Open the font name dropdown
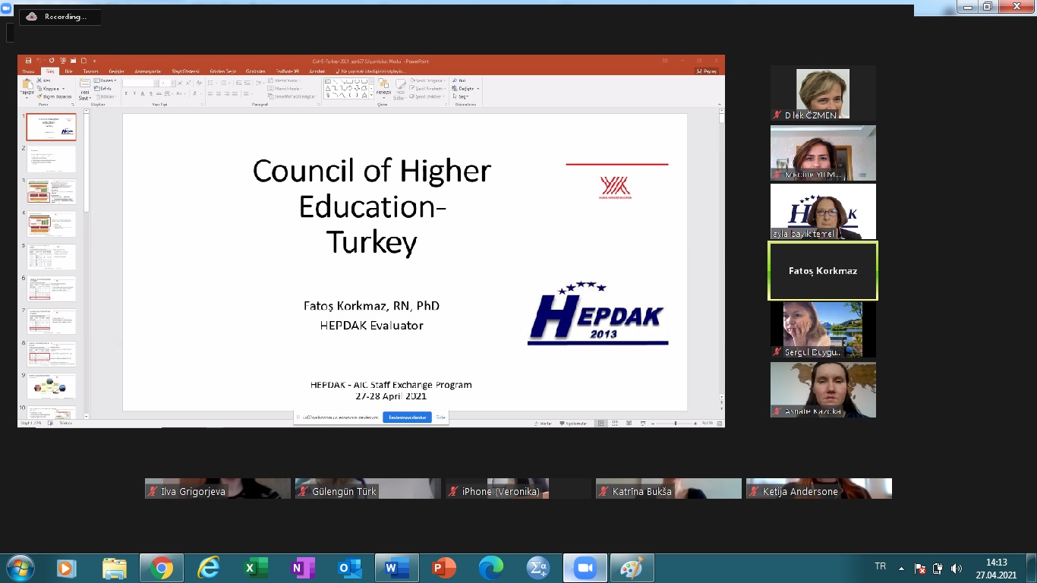Viewport: 1037px width, 583px height. coord(156,83)
